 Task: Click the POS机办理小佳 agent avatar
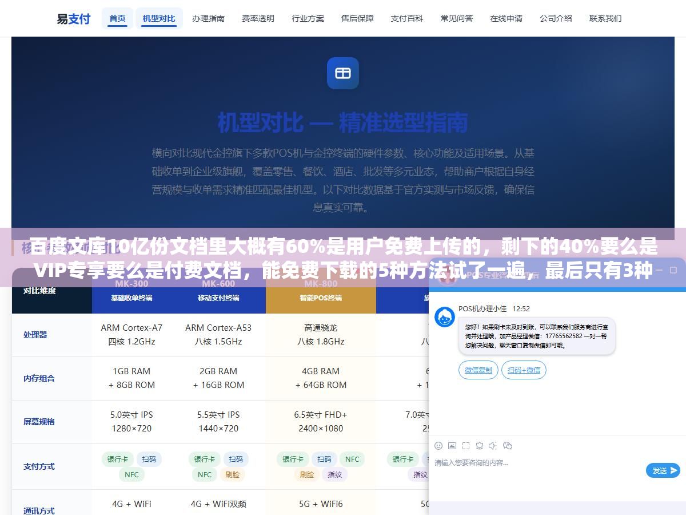click(x=445, y=317)
